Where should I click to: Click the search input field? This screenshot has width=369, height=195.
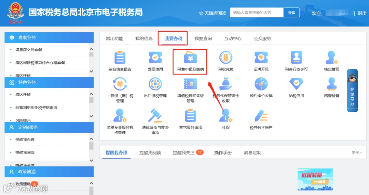coord(257,13)
